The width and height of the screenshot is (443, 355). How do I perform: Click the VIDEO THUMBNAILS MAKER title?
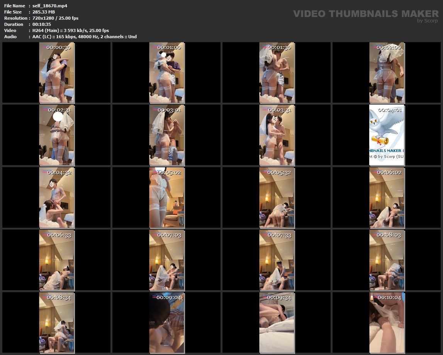[x=366, y=14]
